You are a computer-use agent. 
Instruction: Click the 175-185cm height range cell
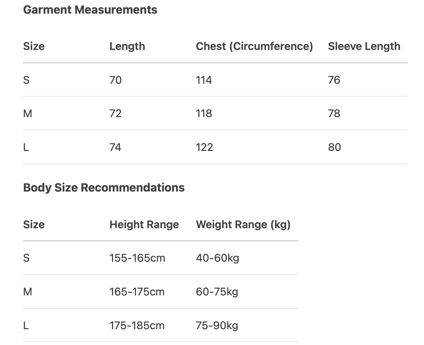137,326
